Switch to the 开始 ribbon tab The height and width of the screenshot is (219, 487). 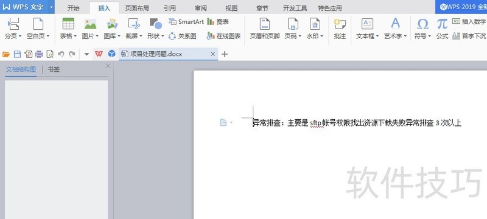click(73, 8)
